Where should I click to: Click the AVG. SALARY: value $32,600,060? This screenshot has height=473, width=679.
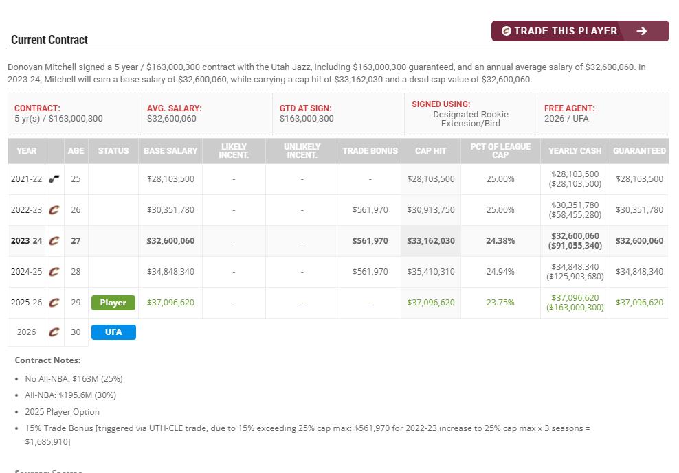click(x=172, y=119)
